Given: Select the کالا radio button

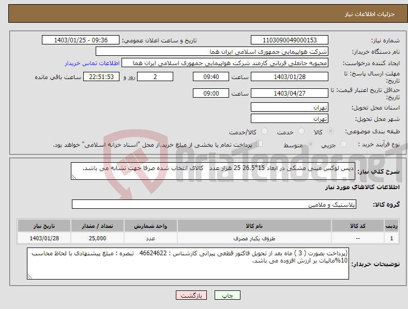Looking at the screenshot, I should pos(331,131).
